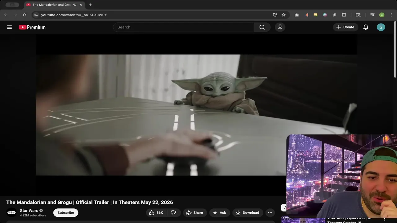397x223 pixels.
Task: Open the orange megaphone extension
Action: tap(306, 15)
